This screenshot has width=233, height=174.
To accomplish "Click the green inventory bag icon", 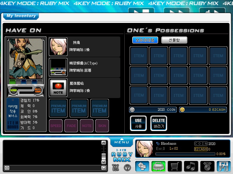I will 158,166.
